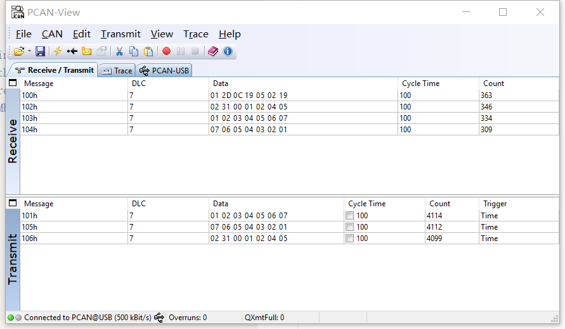Sort receive list by Message column header
The width and height of the screenshot is (565, 329).
pos(74,84)
